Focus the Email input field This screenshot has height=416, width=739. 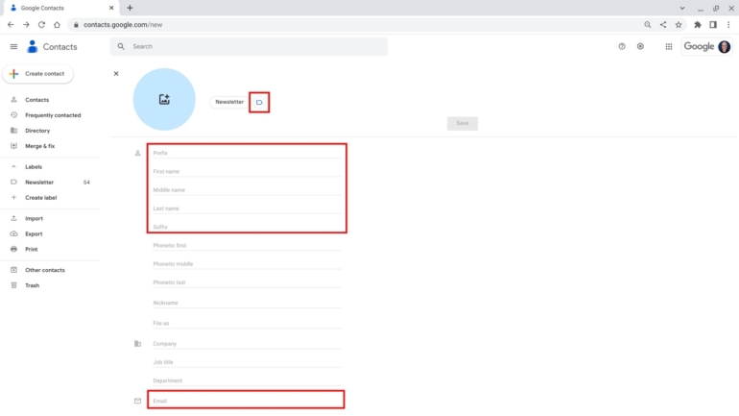(x=247, y=400)
